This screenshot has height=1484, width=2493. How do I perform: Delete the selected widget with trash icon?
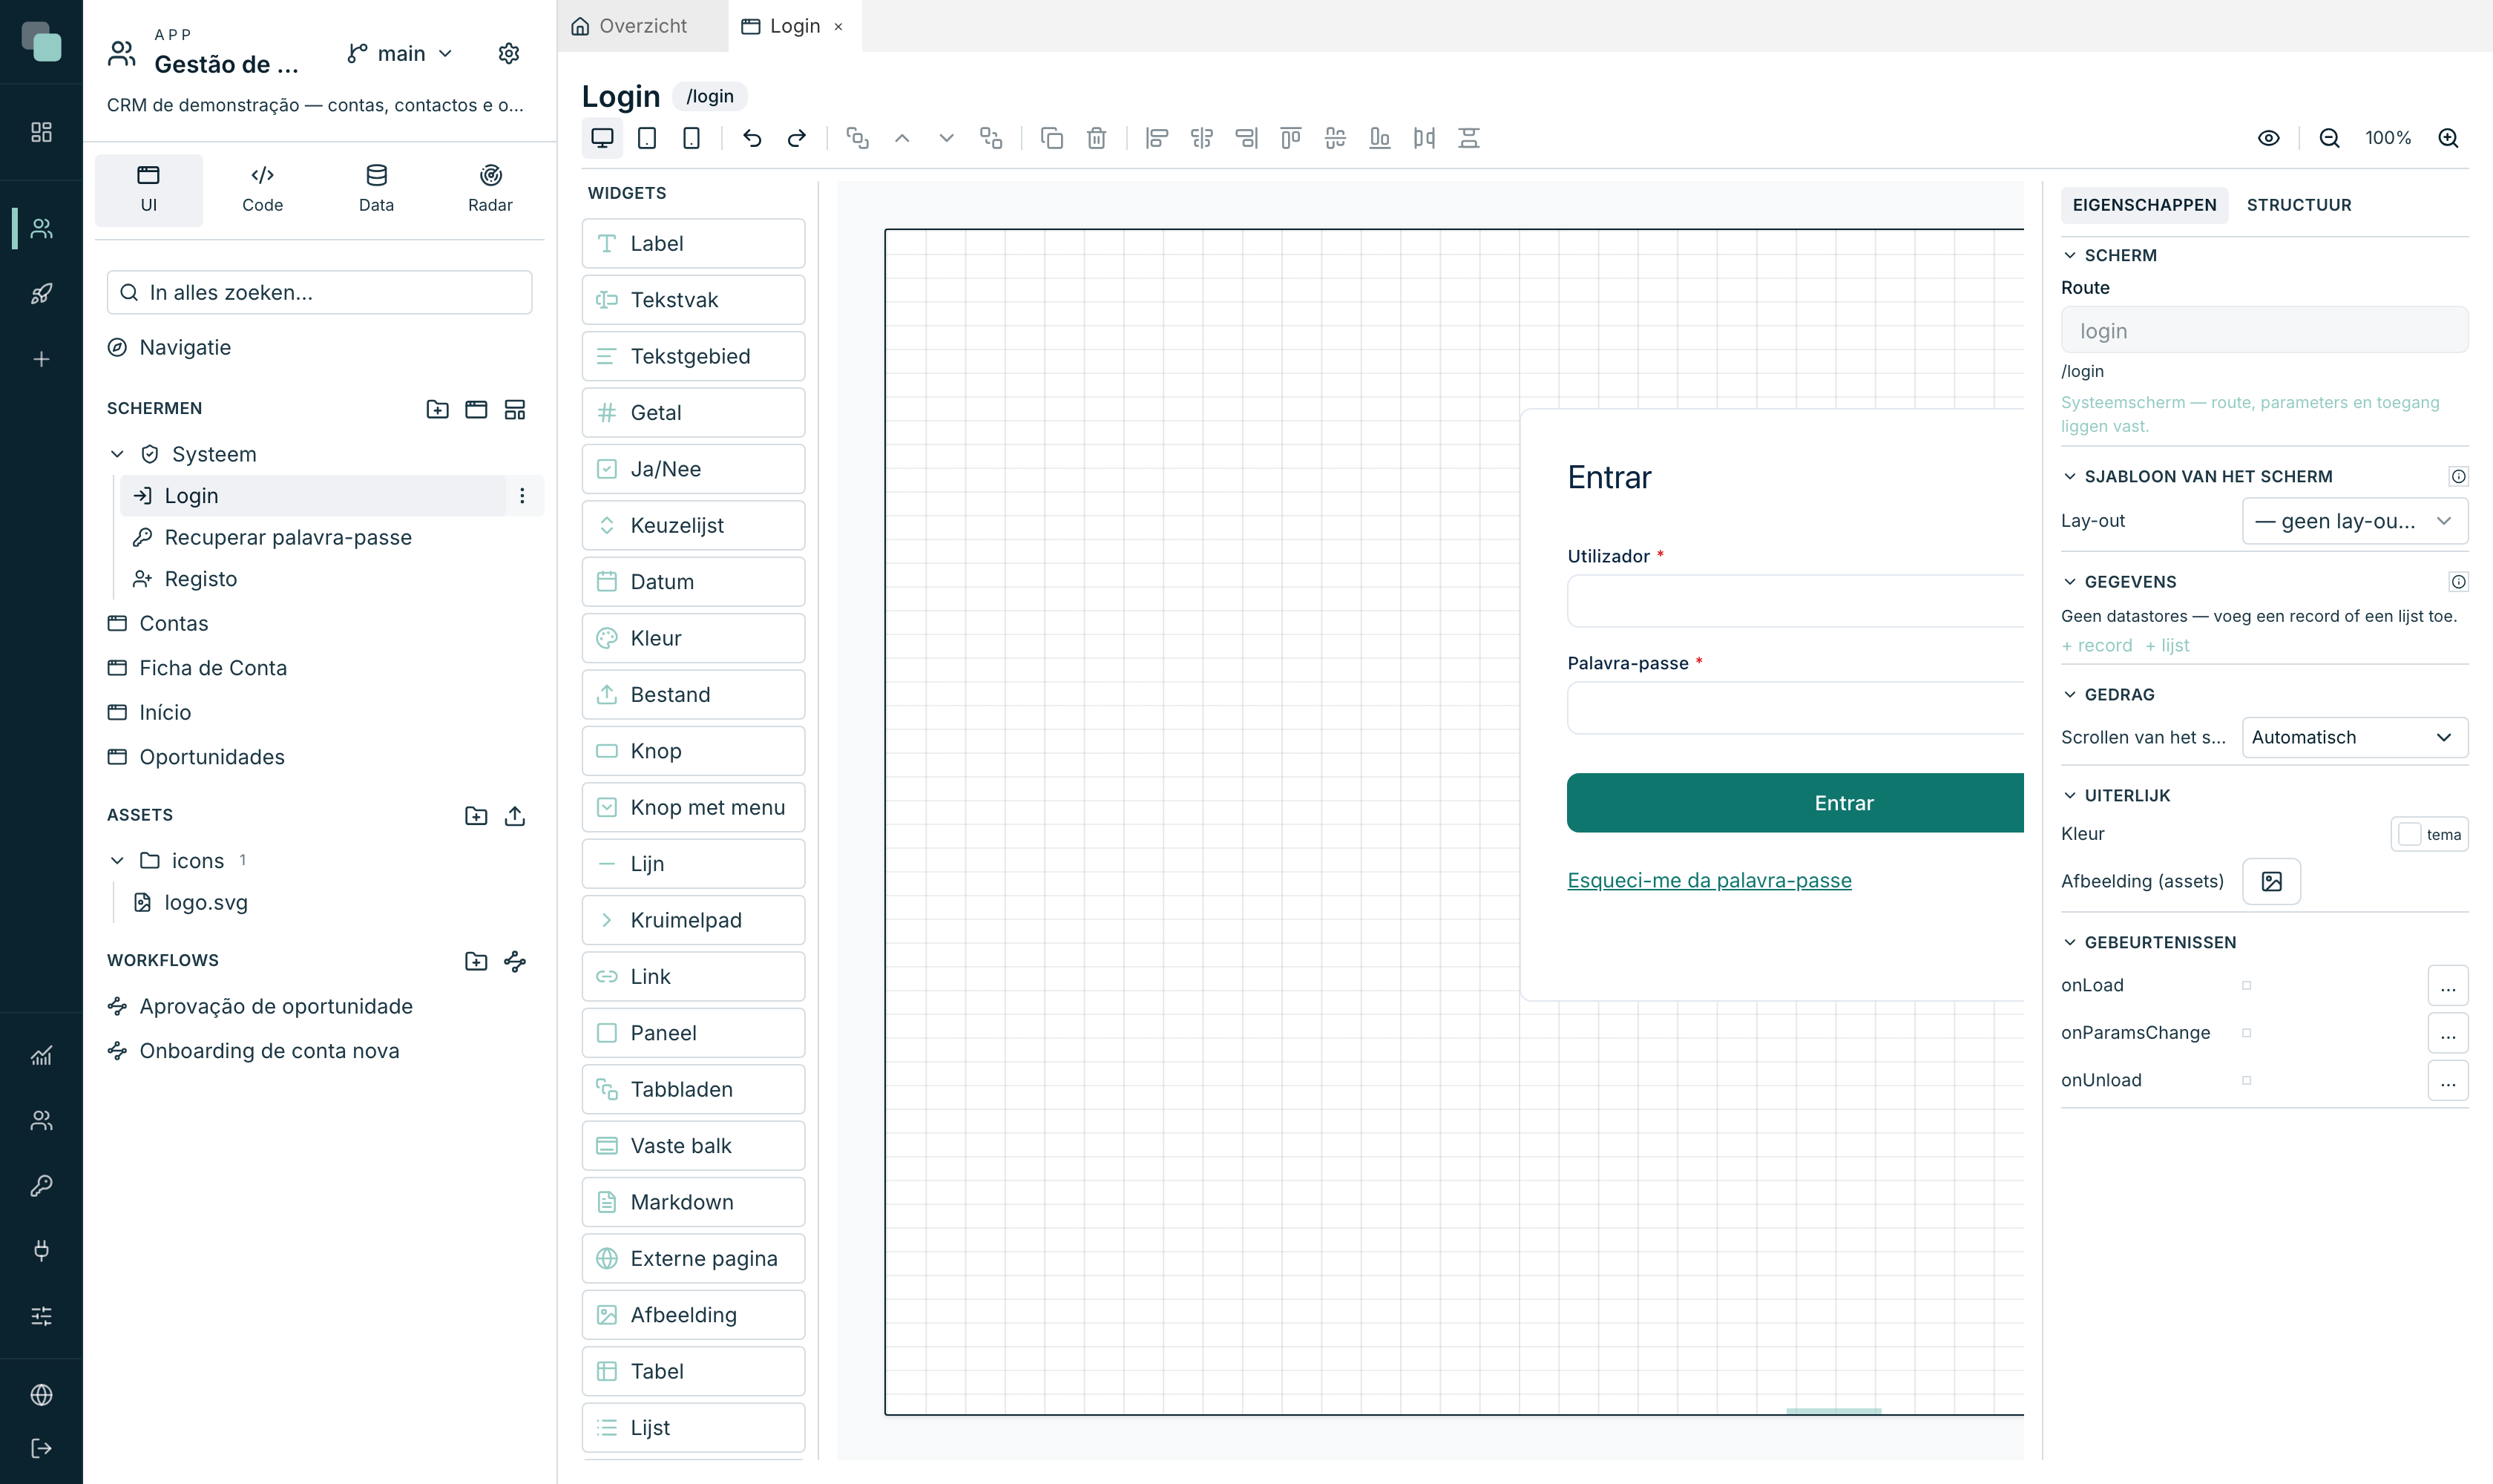1097,138
